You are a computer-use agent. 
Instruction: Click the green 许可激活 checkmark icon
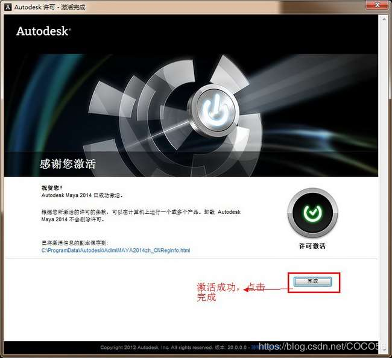312,213
